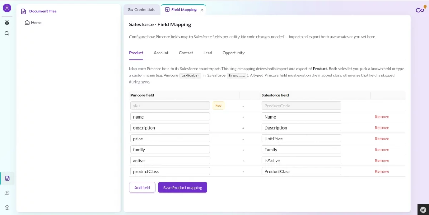429x215 pixels.
Task: Select the Opportunity entity tab
Action: [x=233, y=53]
